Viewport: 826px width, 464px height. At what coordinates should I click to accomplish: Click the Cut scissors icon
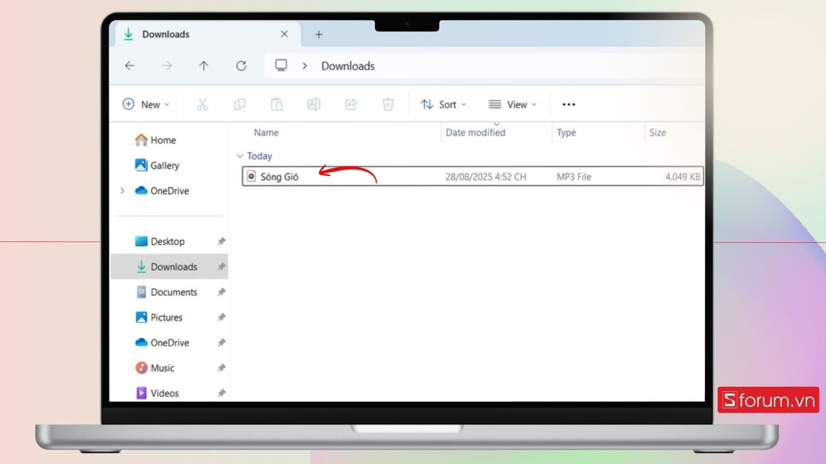point(202,104)
